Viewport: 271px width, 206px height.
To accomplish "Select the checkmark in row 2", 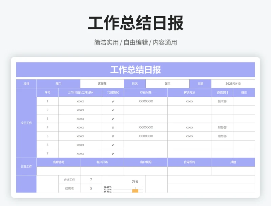I will [x=113, y=110].
